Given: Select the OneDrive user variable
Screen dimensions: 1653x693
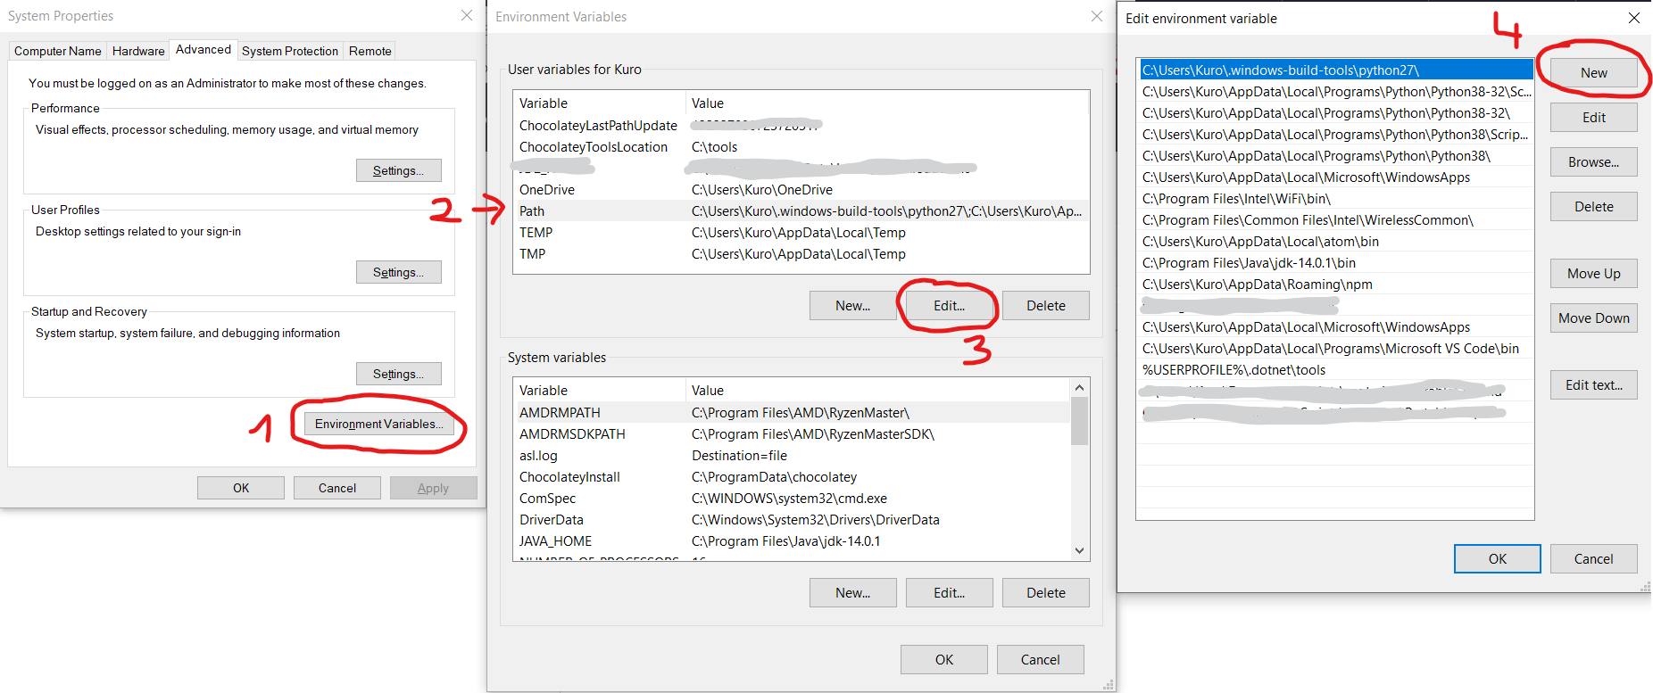Looking at the screenshot, I should [x=801, y=190].
